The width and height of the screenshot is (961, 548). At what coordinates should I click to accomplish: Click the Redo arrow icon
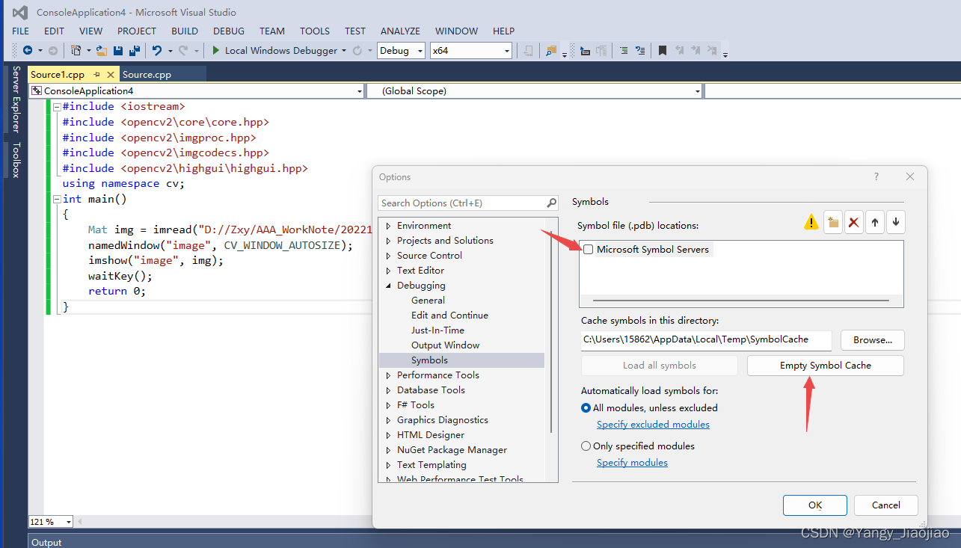pyautogui.click(x=185, y=51)
